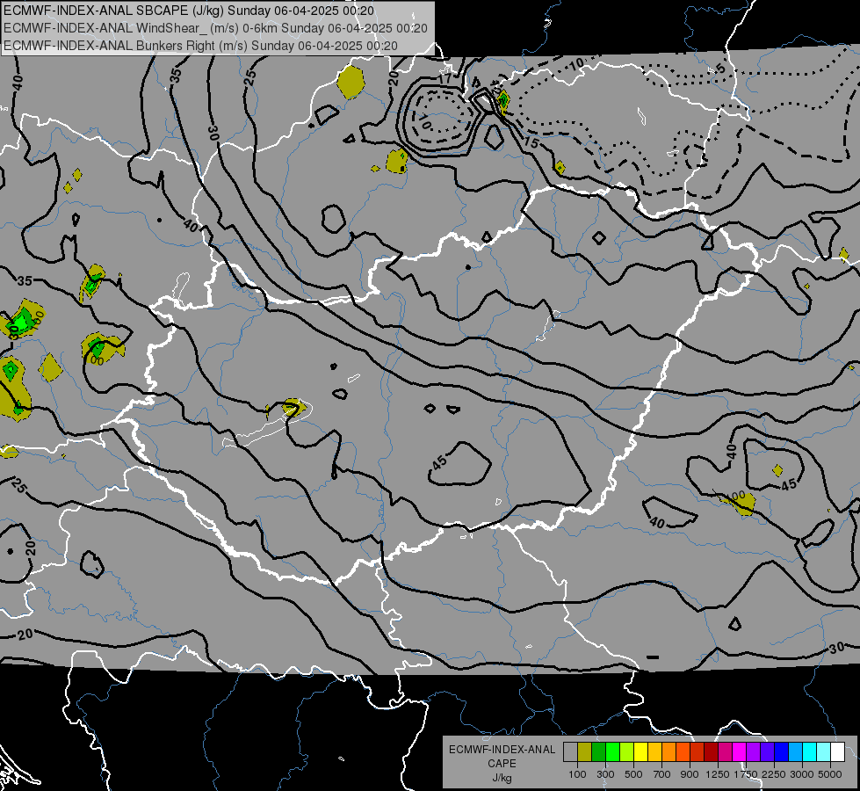The width and height of the screenshot is (860, 791).
Task: Click the legend's 2250 scale label
Action: click(x=774, y=774)
